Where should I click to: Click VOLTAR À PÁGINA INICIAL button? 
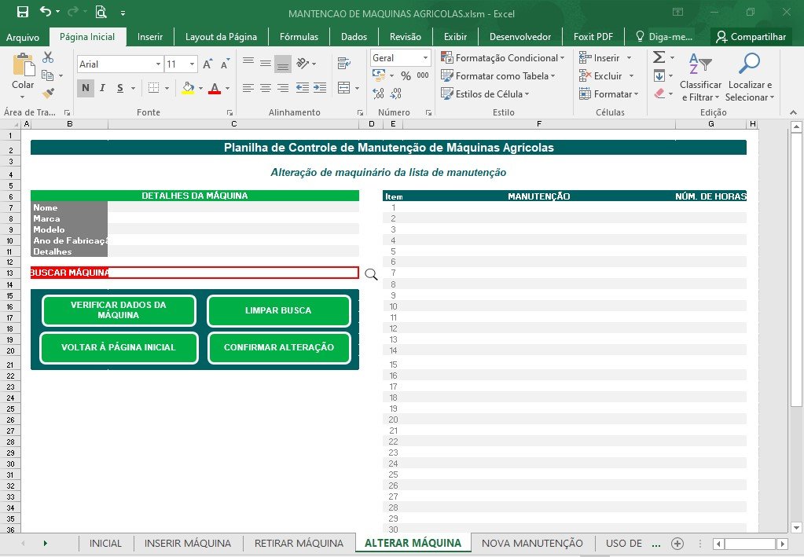tap(119, 347)
